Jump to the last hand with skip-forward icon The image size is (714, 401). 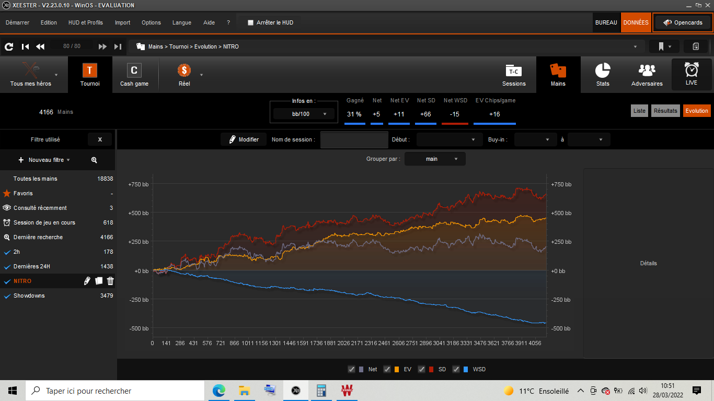118,46
